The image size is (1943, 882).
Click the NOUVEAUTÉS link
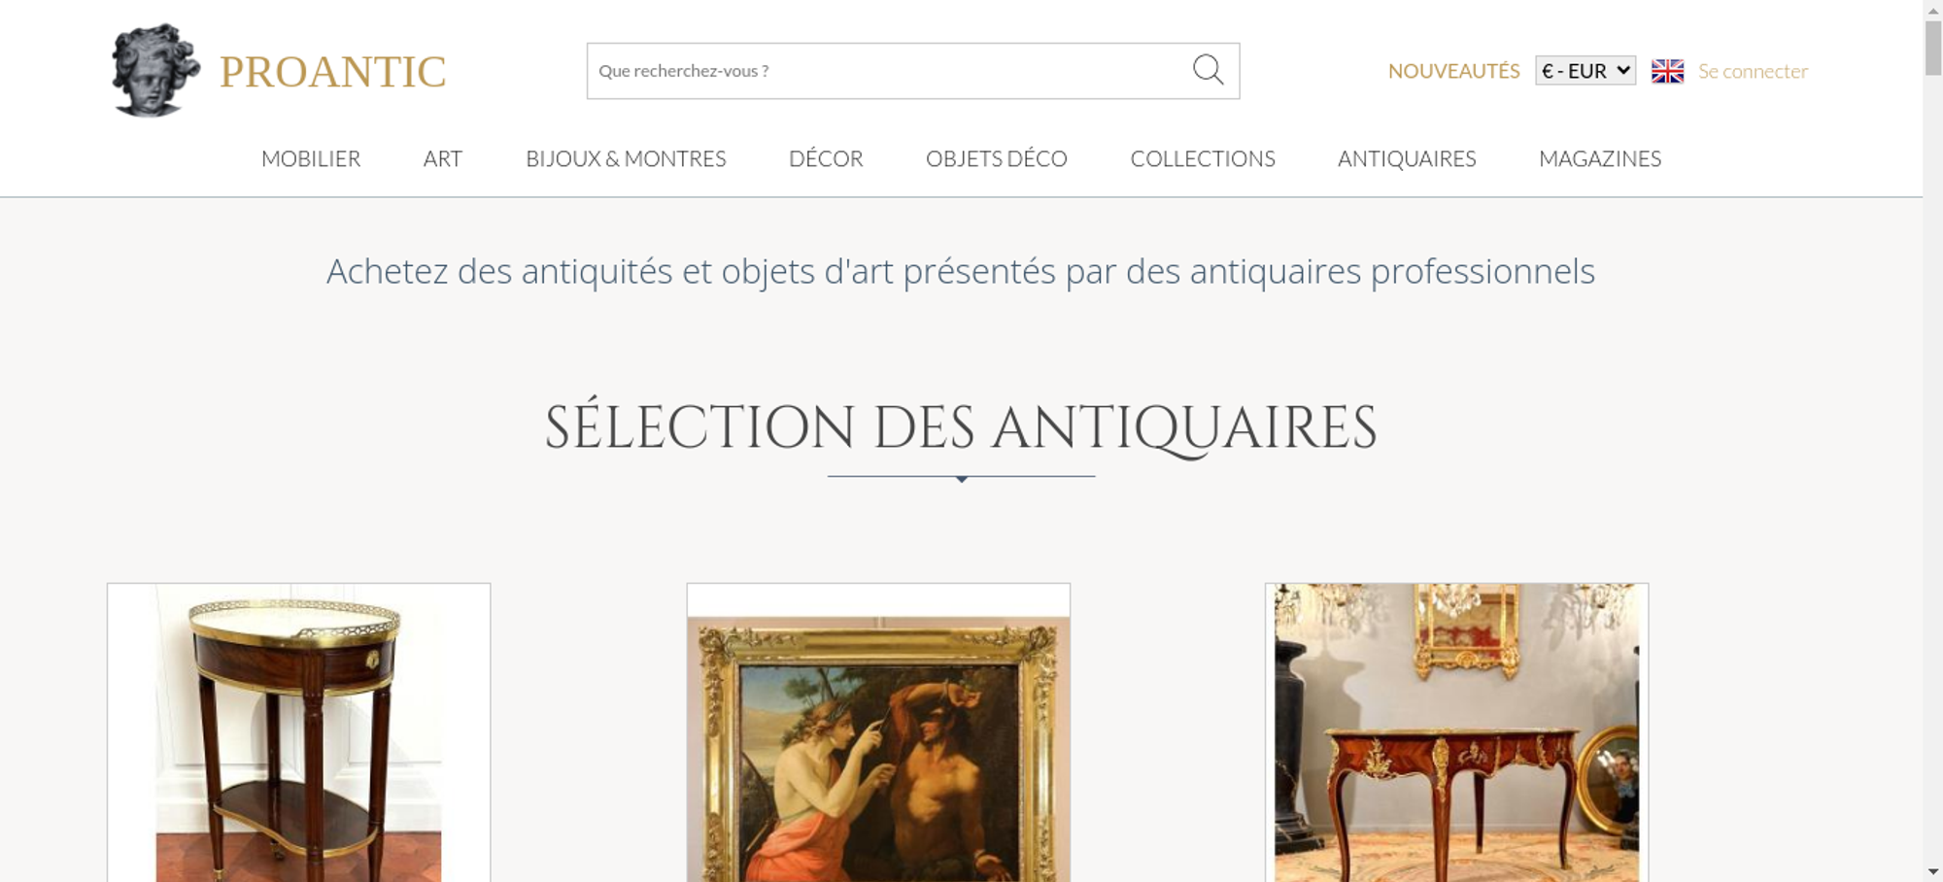click(1453, 71)
